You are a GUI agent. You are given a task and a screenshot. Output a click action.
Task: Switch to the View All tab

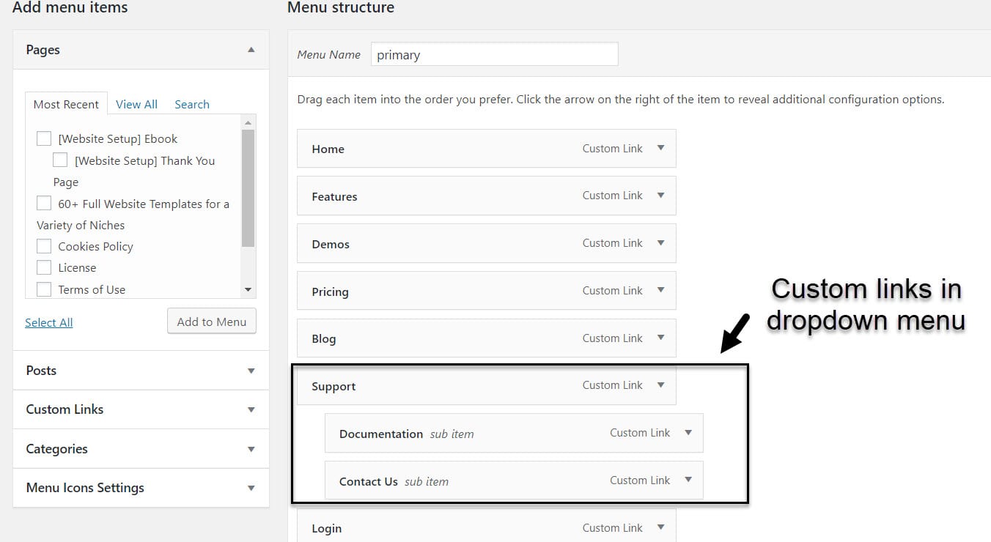pos(136,104)
